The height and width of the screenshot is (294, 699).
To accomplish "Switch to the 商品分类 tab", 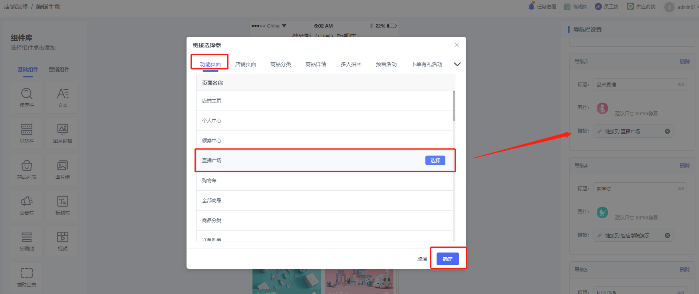I will [x=281, y=64].
